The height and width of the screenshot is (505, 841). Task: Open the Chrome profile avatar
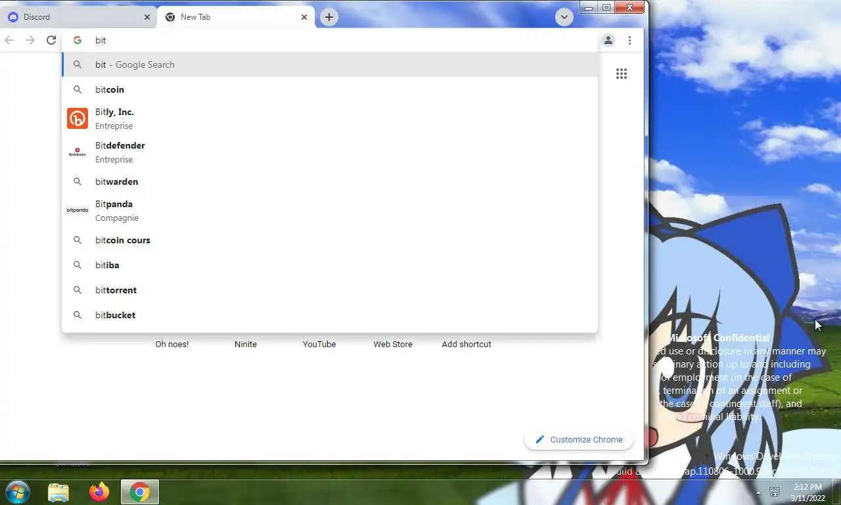point(608,40)
